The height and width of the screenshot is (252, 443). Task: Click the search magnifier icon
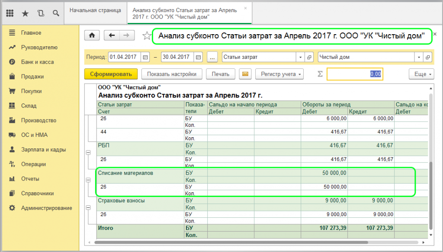[x=55, y=13]
